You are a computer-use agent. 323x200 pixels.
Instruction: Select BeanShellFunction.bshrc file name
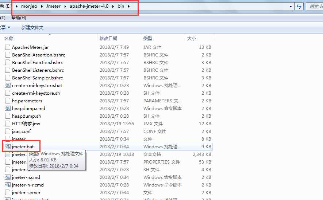38,63
